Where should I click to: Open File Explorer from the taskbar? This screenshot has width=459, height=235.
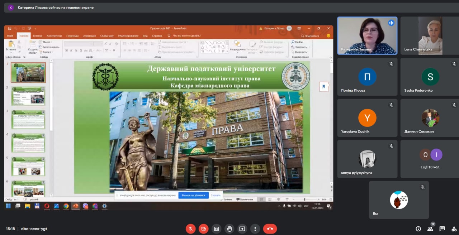pyautogui.click(x=27, y=206)
